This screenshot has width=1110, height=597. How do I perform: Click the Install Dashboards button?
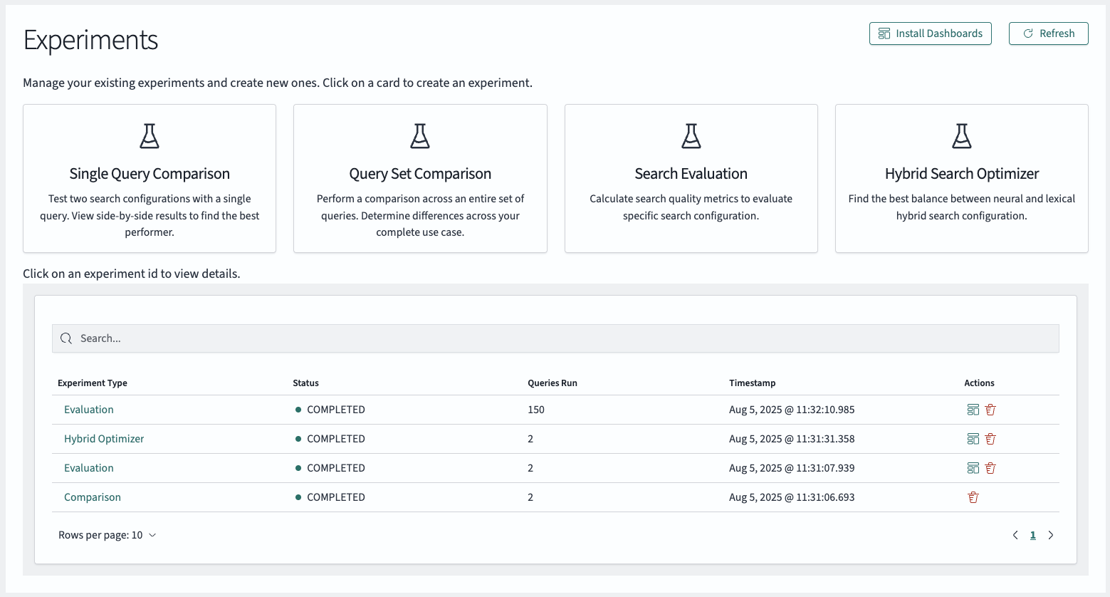click(930, 33)
